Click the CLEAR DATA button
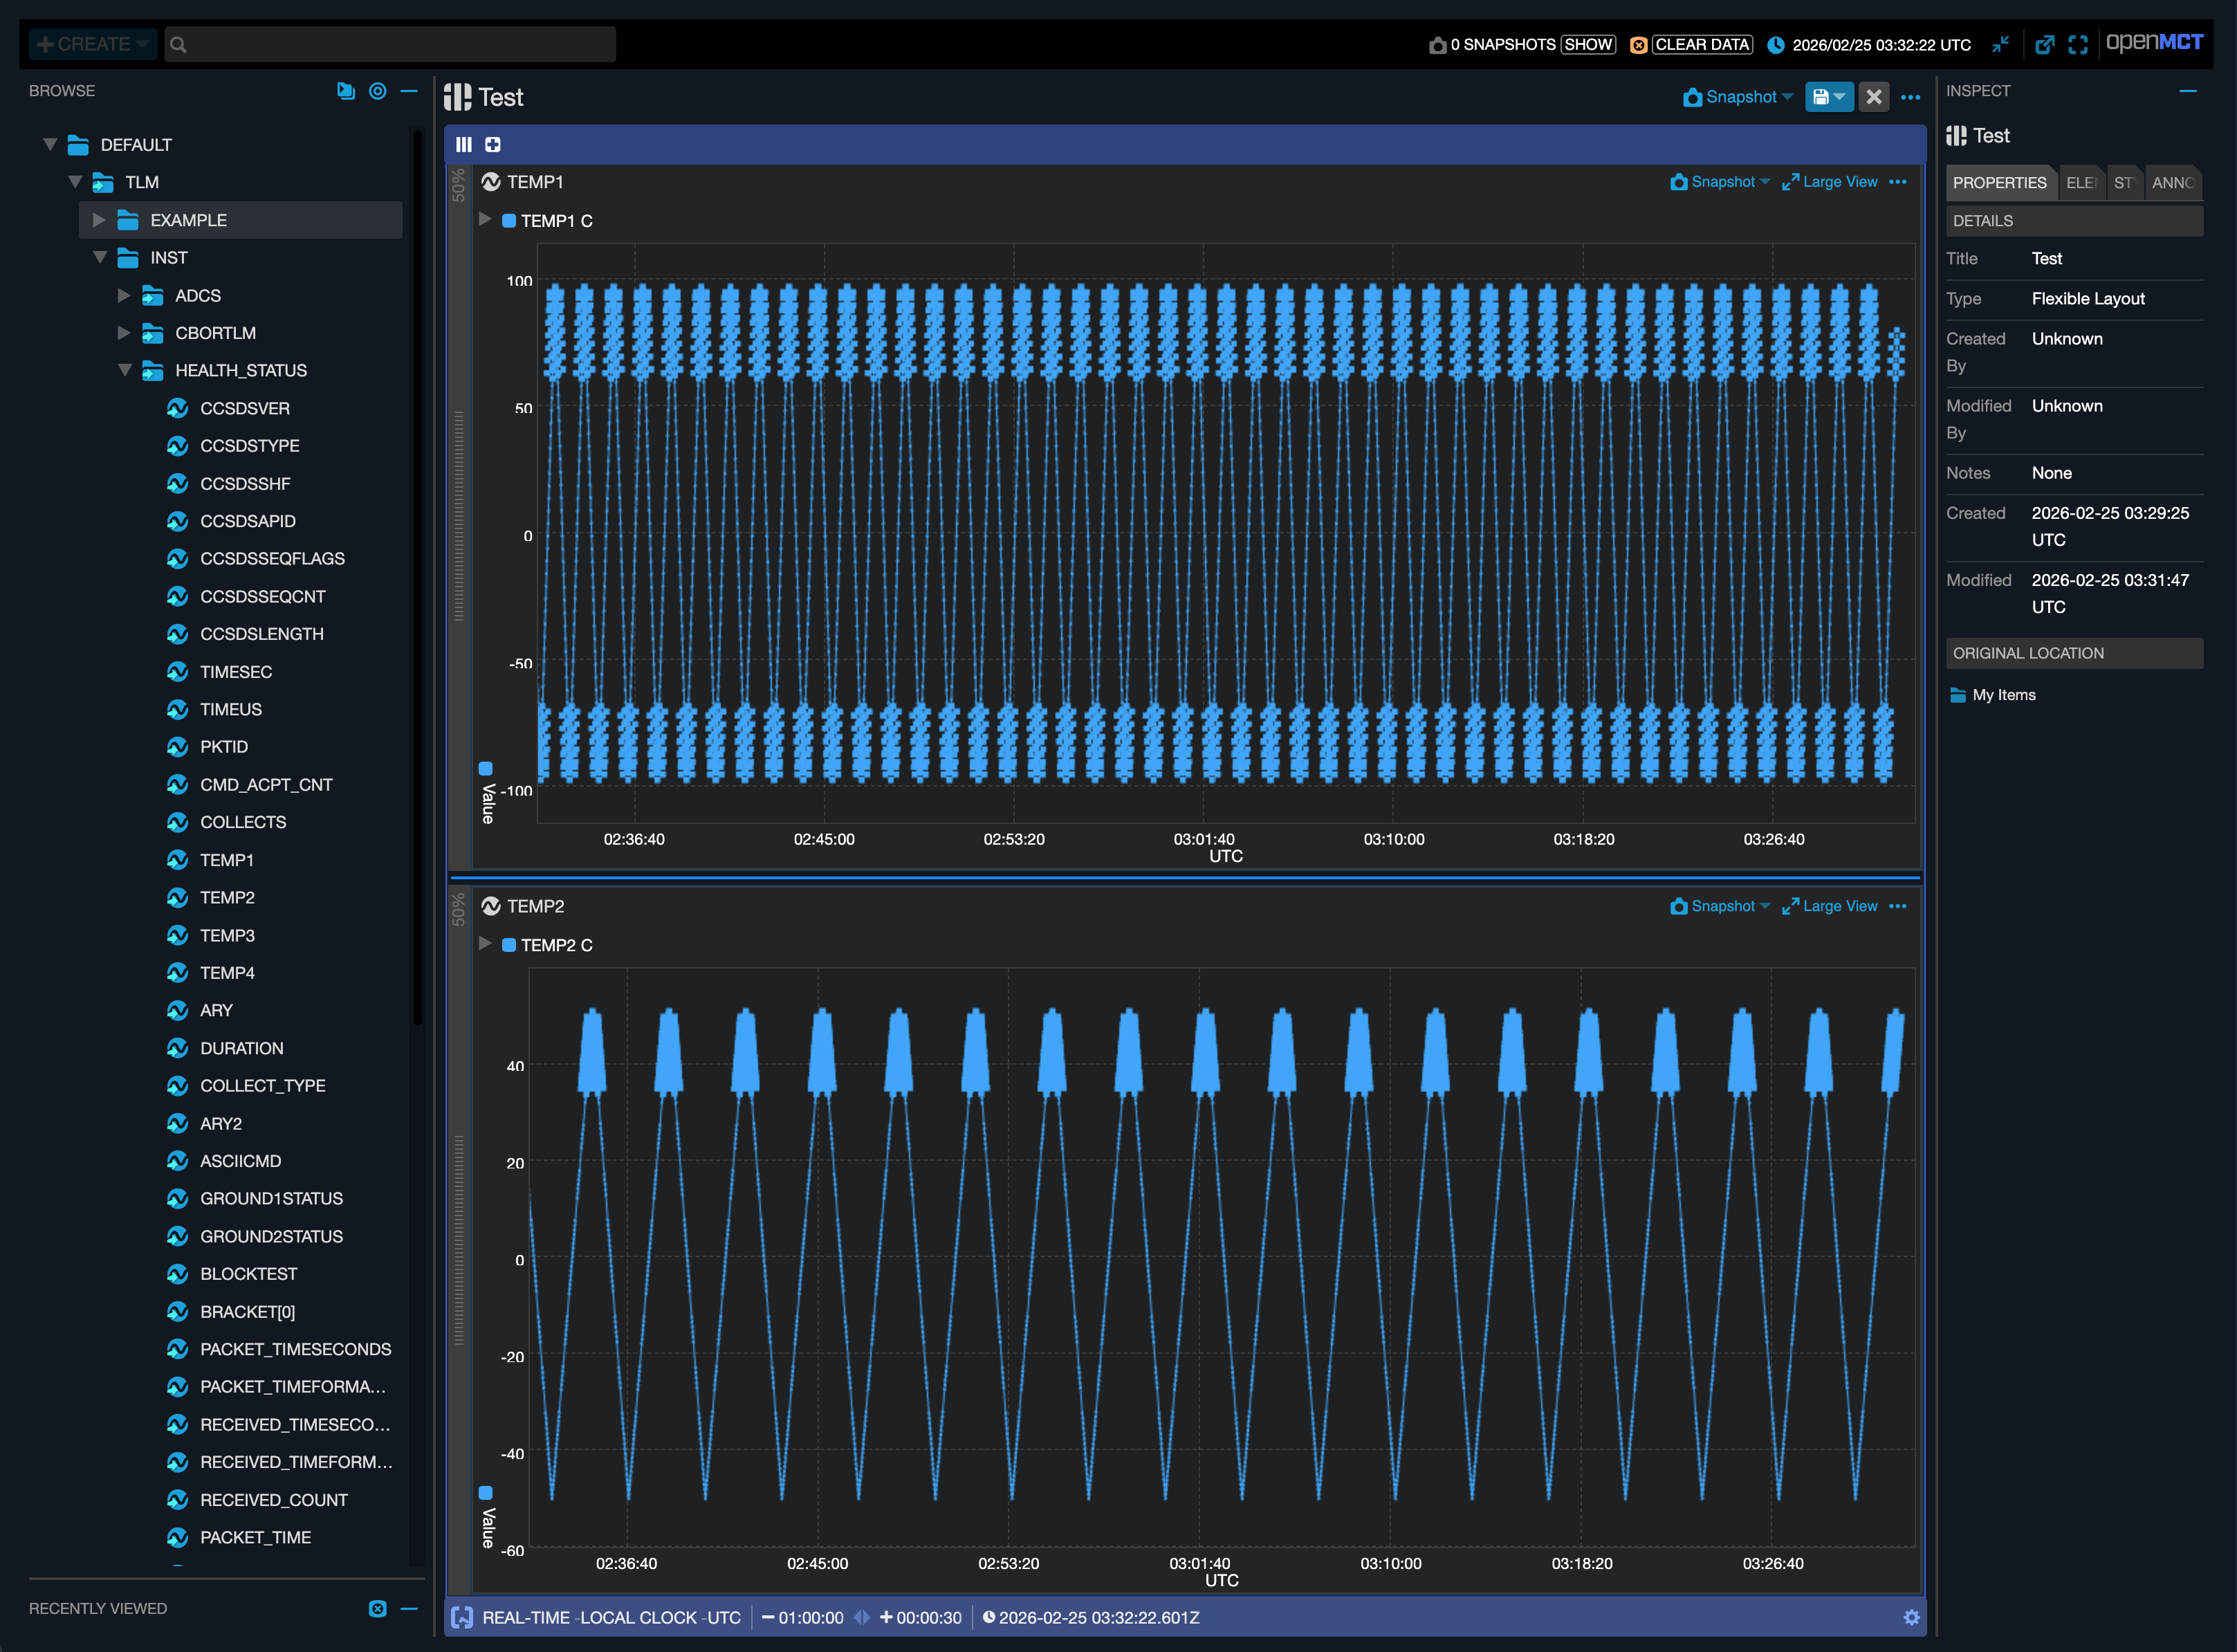The image size is (2237, 1652). click(x=1702, y=44)
